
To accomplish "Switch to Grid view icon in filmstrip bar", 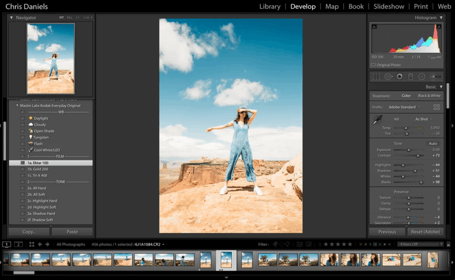I will tap(32, 244).
